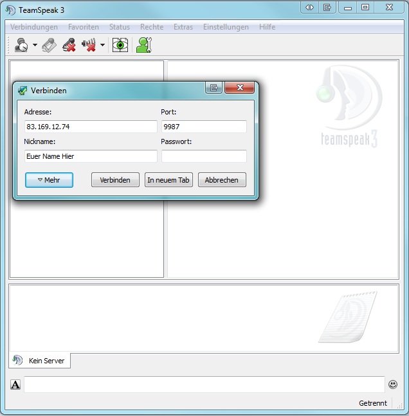Open the Hilfe menu
The height and width of the screenshot is (416, 409).
tap(267, 27)
